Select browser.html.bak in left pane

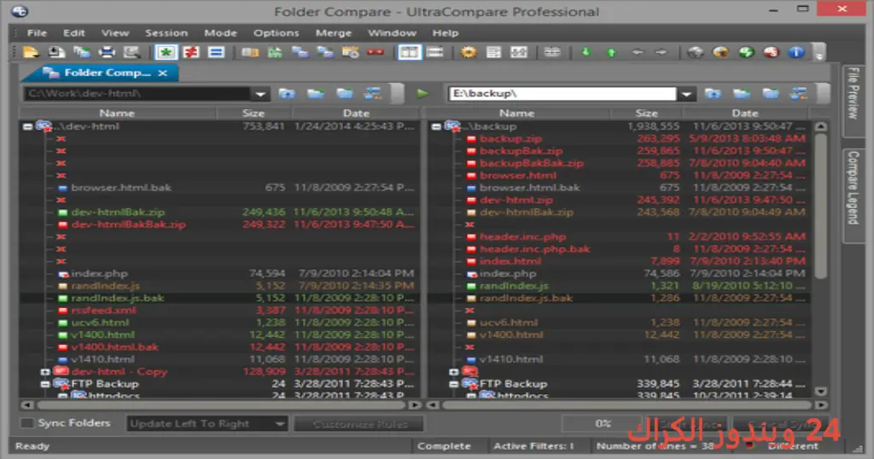tap(121, 188)
